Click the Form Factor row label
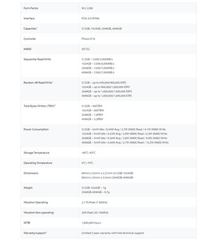This screenshot has height=242, width=217. point(31,8)
